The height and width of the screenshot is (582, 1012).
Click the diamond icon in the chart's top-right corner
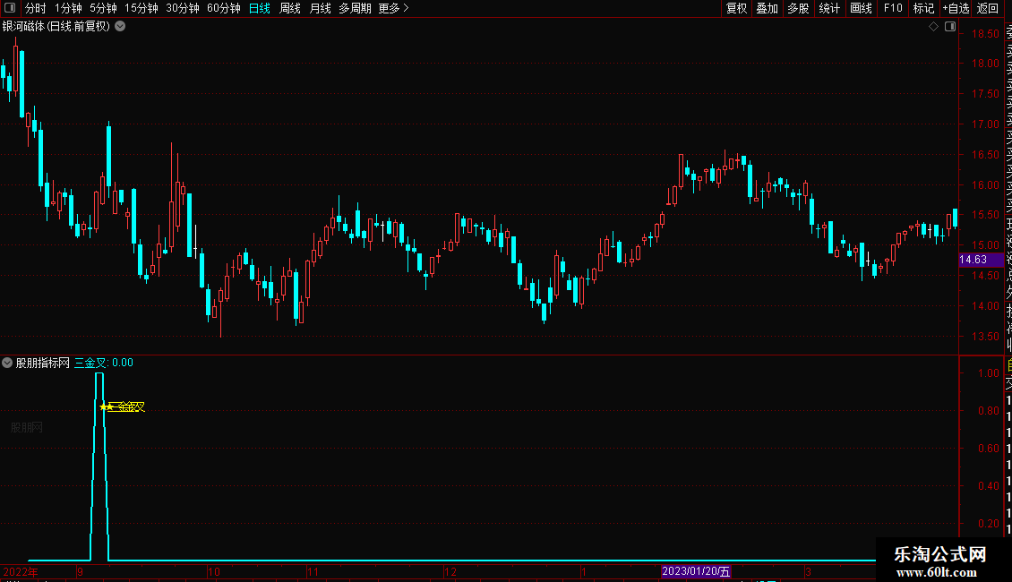coord(933,27)
